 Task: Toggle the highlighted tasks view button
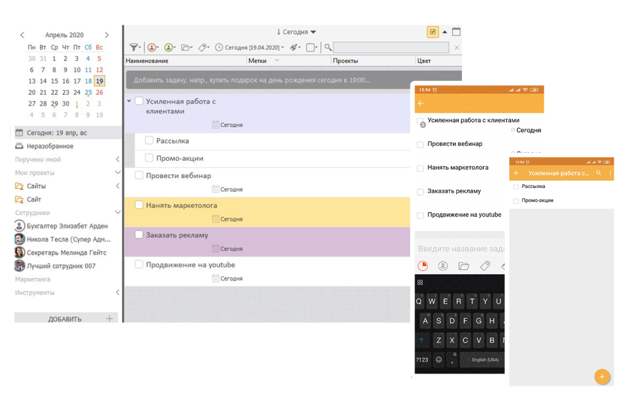point(432,32)
